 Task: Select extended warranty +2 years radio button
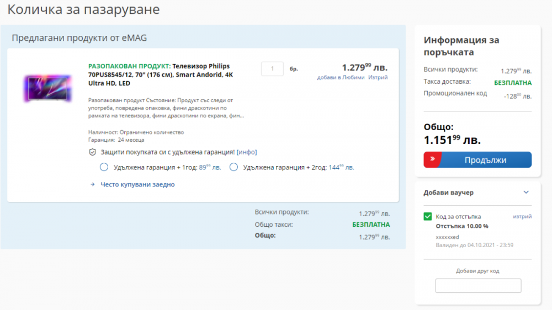click(233, 167)
